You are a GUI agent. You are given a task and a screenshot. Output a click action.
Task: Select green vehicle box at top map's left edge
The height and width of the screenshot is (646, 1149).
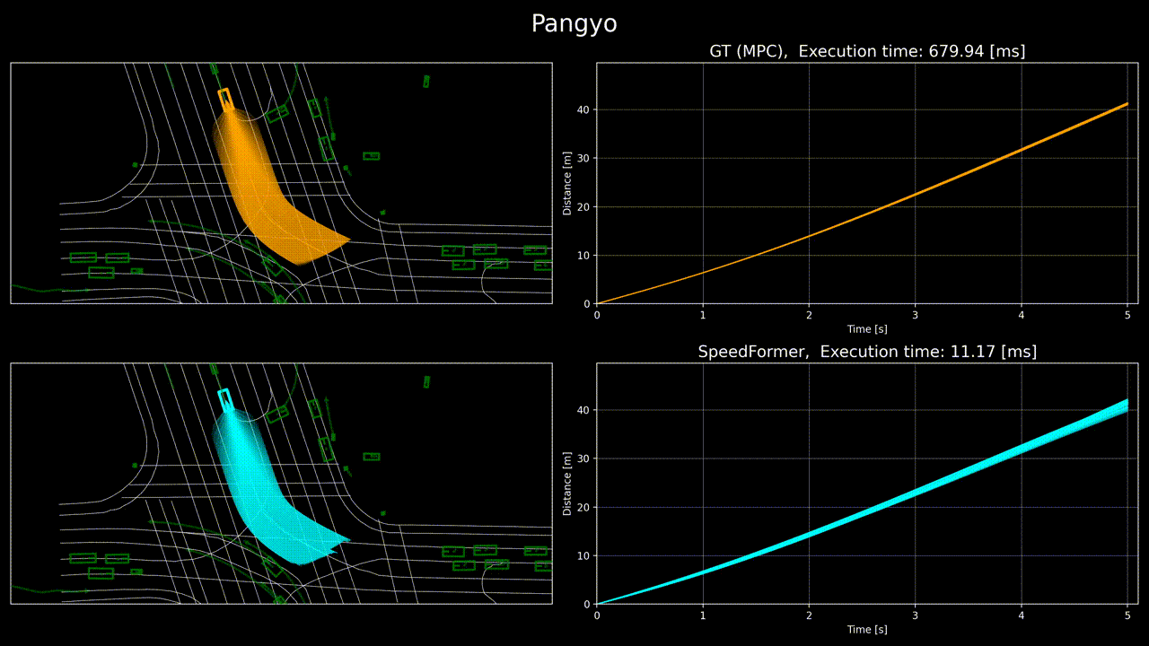pyautogui.click(x=83, y=258)
